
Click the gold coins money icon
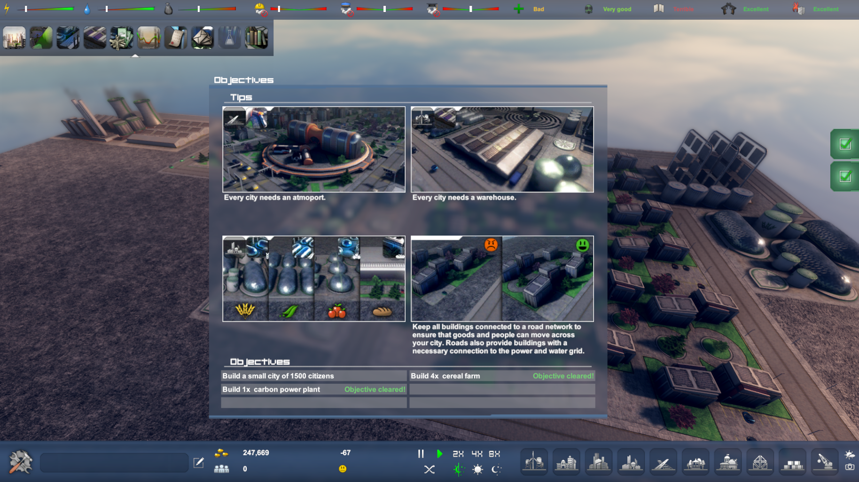click(221, 453)
